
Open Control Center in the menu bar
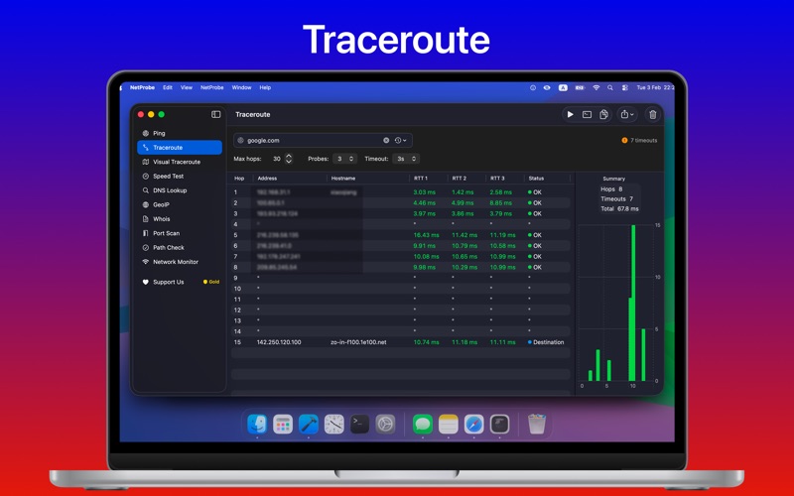[x=625, y=87]
